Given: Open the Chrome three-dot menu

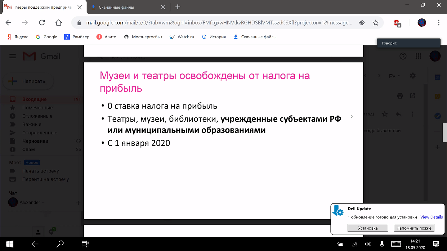Looking at the screenshot, I should [438, 23].
